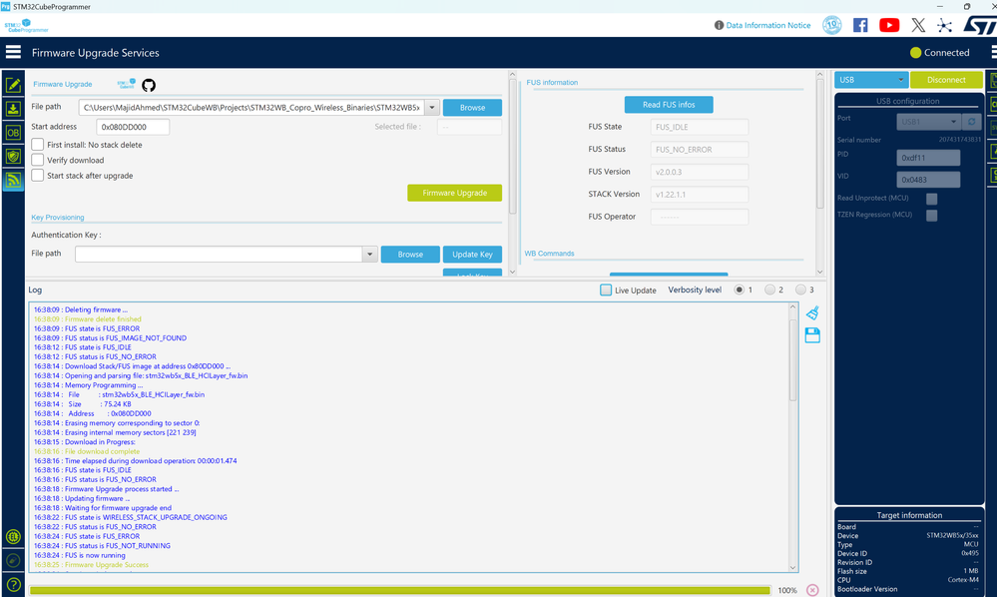Disconnect from the device
Image resolution: width=997 pixels, height=597 pixels.
(946, 80)
